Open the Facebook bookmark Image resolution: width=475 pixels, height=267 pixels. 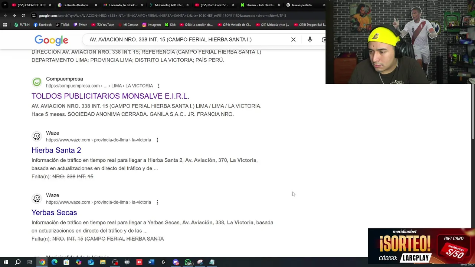click(x=43, y=25)
